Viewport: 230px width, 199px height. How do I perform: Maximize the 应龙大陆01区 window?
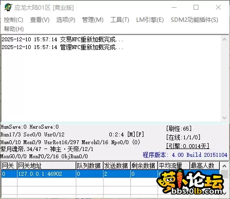coord(196,7)
